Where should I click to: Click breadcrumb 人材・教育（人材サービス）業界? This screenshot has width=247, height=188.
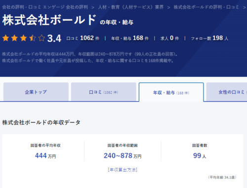(x=131, y=7)
